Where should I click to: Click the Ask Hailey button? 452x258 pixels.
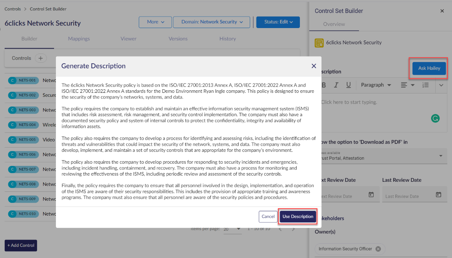429,68
